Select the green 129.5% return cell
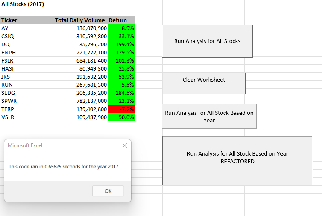This screenshot has width=322, height=216. (x=121, y=53)
